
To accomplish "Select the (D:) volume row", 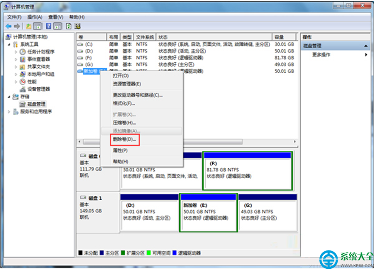I will click(x=186, y=51).
